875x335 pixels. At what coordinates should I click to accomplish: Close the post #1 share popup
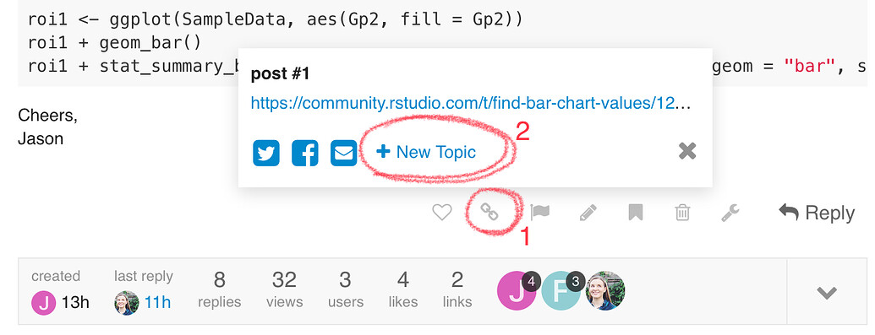687,150
